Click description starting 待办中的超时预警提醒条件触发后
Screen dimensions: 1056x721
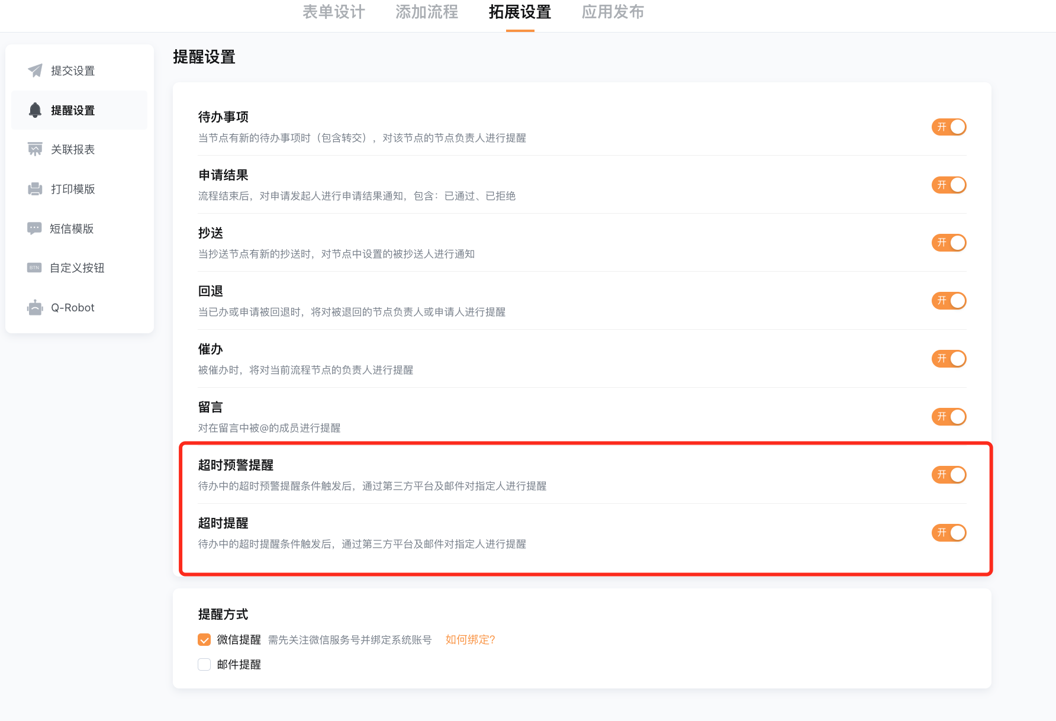(372, 486)
